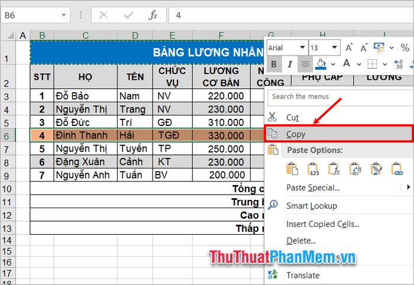
Task: Open Paste Special from the context menu
Action: click(x=313, y=188)
